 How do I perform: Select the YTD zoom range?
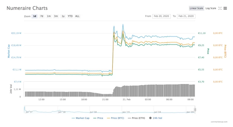70,16
